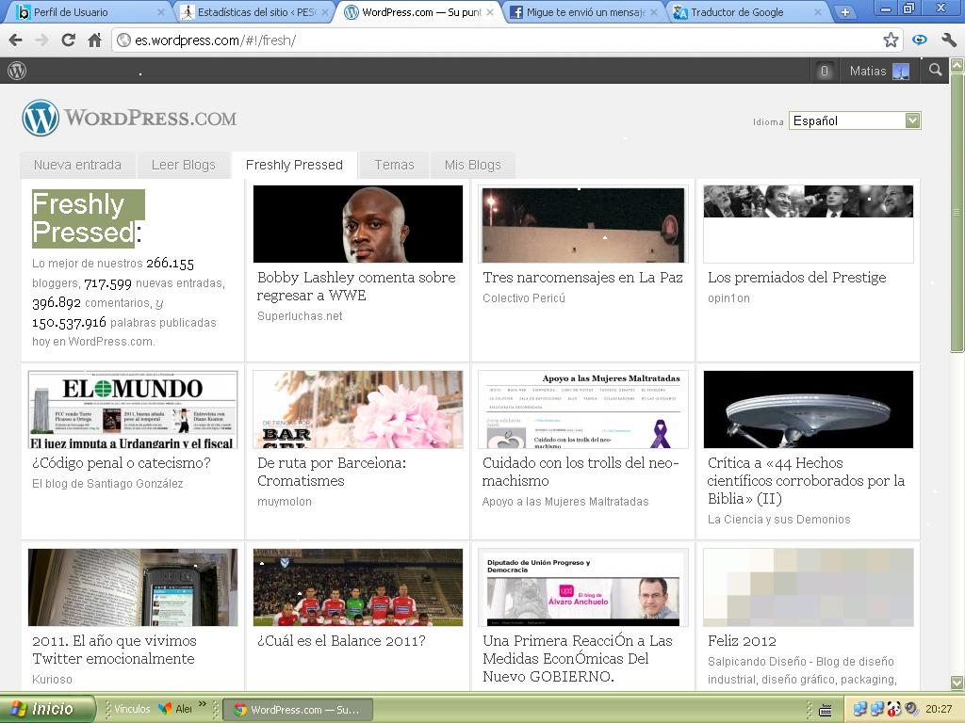The height and width of the screenshot is (723, 965).
Task: Open 'Los premiados del Prestige' post
Action: click(x=796, y=278)
